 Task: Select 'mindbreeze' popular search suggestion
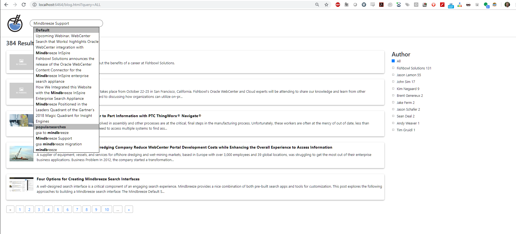pyautogui.click(x=66, y=150)
